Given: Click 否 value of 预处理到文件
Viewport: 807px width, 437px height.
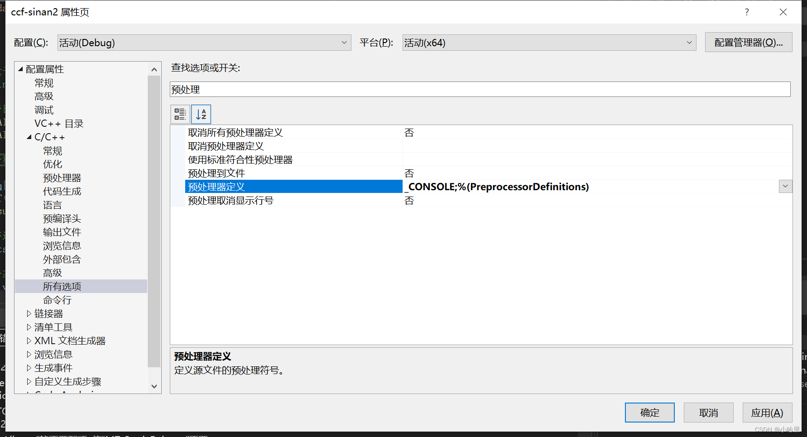Looking at the screenshot, I should click(409, 173).
